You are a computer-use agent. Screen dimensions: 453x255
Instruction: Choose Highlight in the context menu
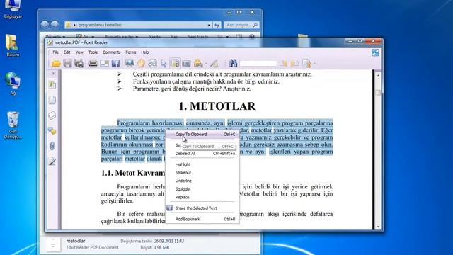(202, 164)
